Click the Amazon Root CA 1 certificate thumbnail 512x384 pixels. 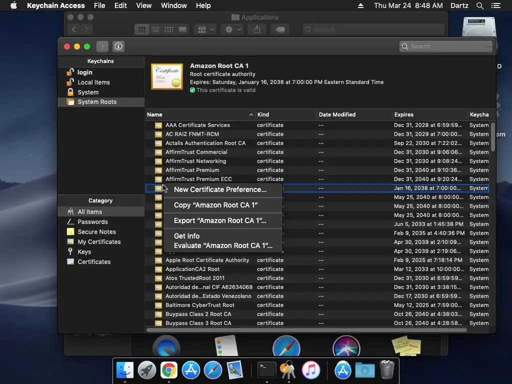pos(167,76)
